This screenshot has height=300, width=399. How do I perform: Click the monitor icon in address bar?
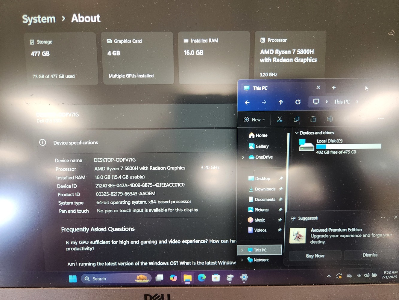(x=316, y=101)
